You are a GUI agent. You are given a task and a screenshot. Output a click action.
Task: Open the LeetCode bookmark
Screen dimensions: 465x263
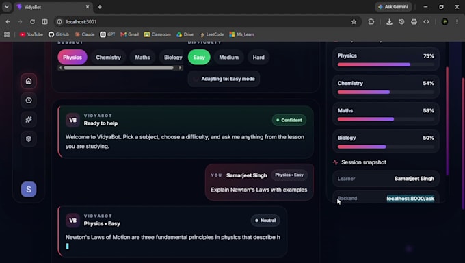click(x=212, y=34)
